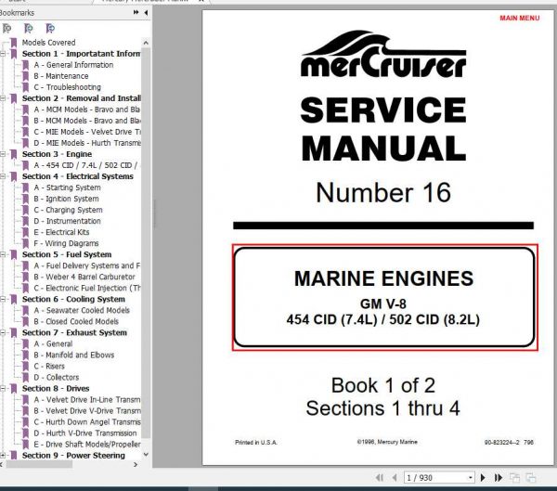The height and width of the screenshot is (491, 557).
Task: Click the bookmarks horizontal scrollbar thumb
Action: coord(39,464)
